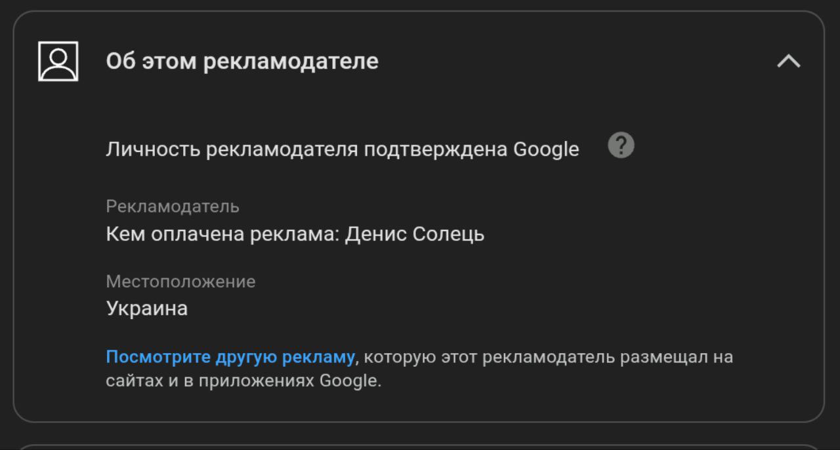The image size is (840, 450).
Task: Click the Google. word ending the paragraph
Action: [350, 381]
